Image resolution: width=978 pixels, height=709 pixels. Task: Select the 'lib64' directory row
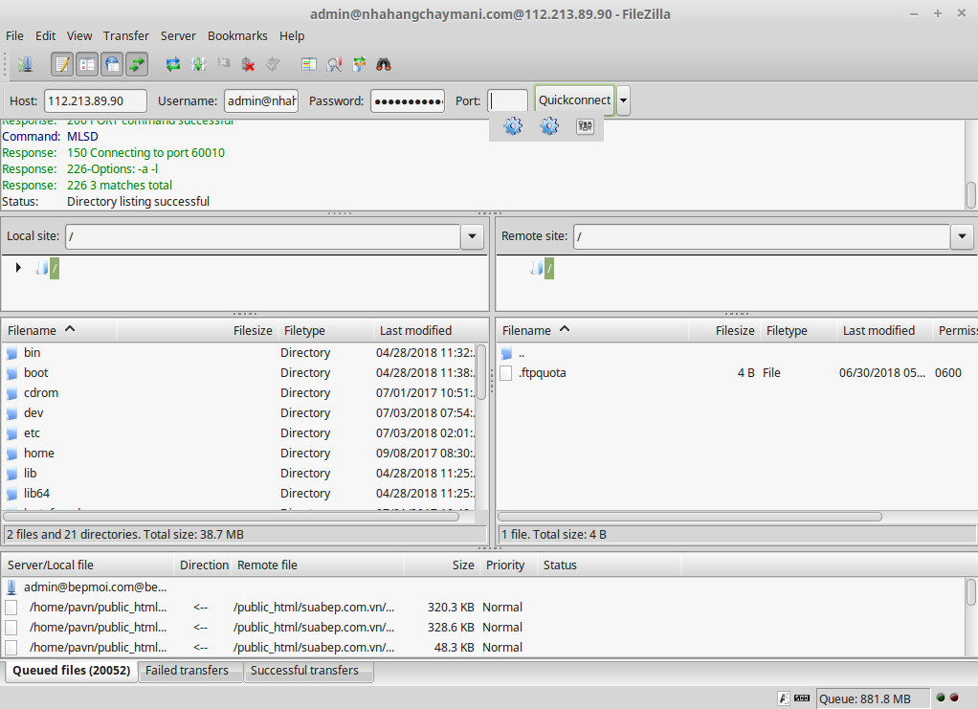(239, 494)
